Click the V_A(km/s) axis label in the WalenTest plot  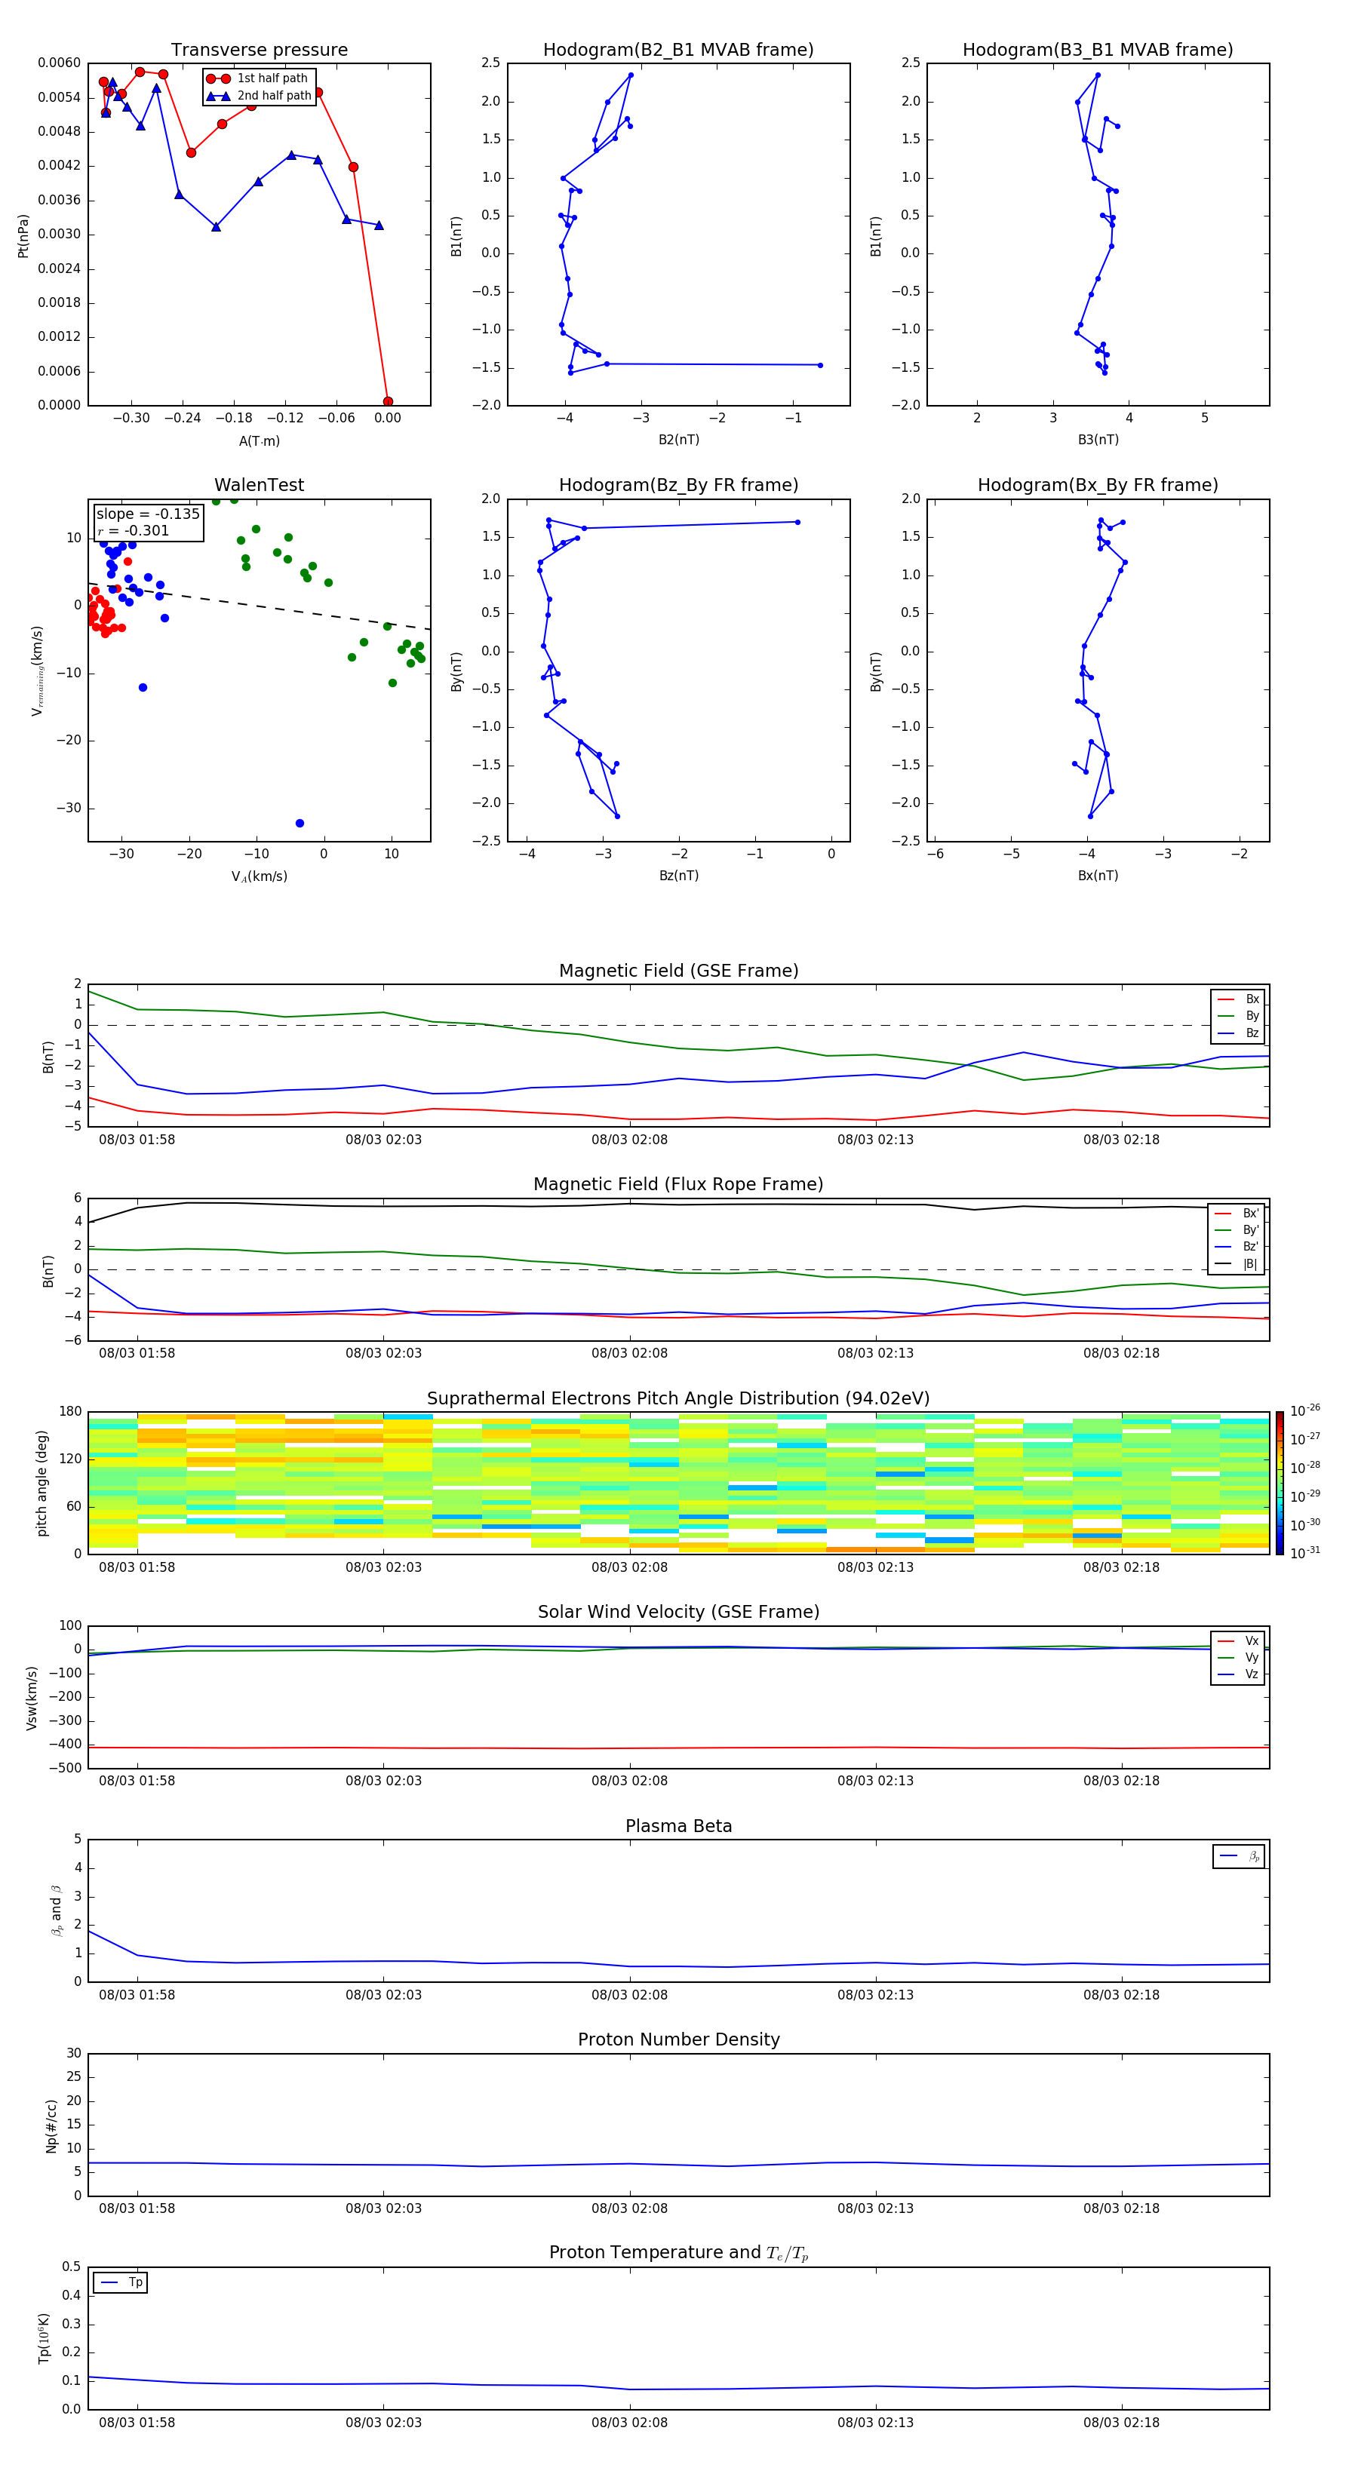[259, 877]
